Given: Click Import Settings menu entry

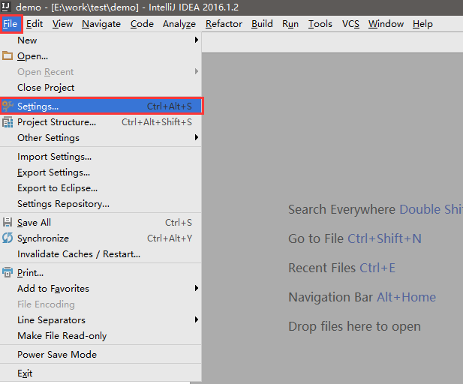Looking at the screenshot, I should point(54,157).
